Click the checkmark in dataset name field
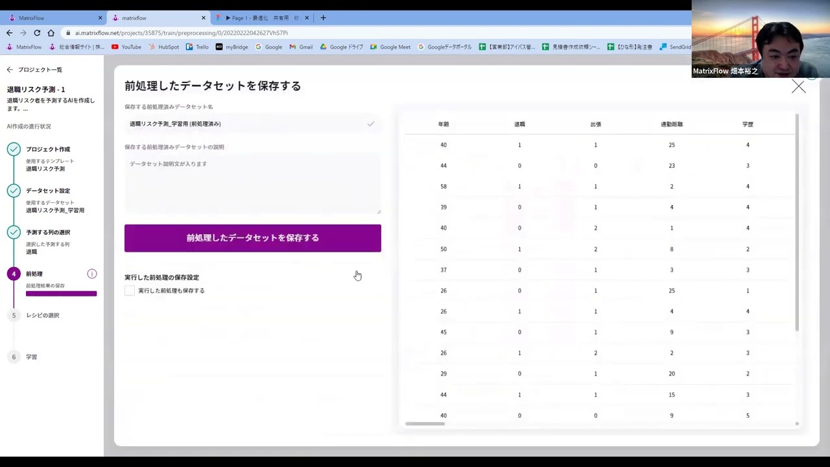The image size is (830, 467). (371, 124)
